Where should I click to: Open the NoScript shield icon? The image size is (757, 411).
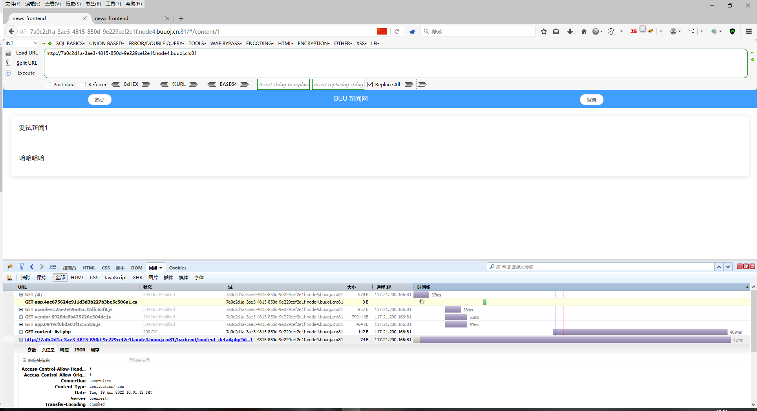point(733,31)
